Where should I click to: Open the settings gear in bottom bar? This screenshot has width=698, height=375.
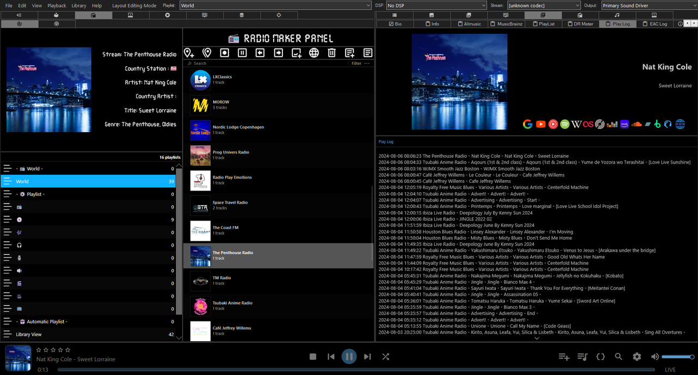(637, 356)
